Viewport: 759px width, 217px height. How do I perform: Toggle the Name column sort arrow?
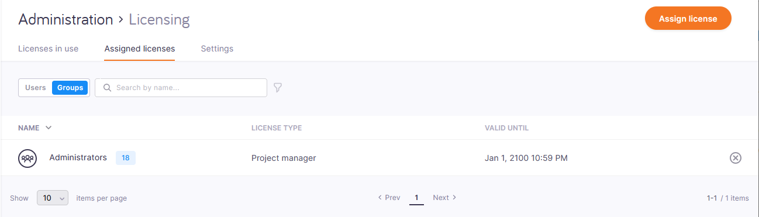tap(49, 128)
